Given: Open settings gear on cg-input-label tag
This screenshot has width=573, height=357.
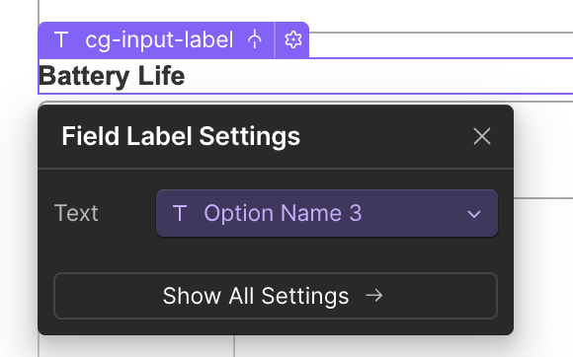Looking at the screenshot, I should click(x=293, y=39).
